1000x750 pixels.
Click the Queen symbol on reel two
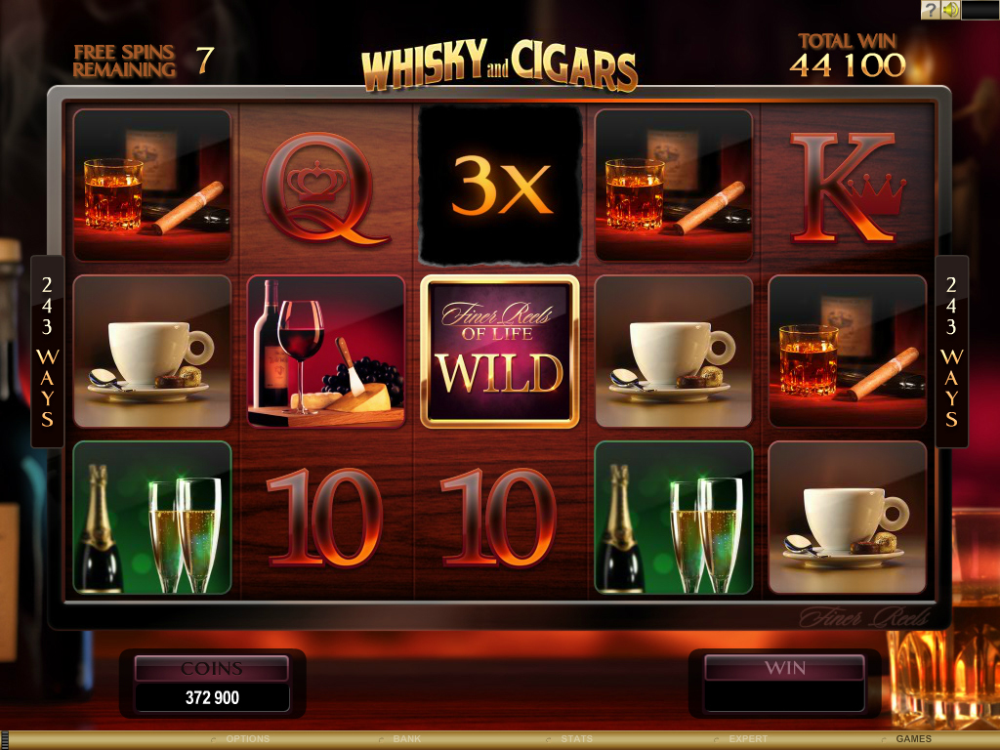coord(324,188)
